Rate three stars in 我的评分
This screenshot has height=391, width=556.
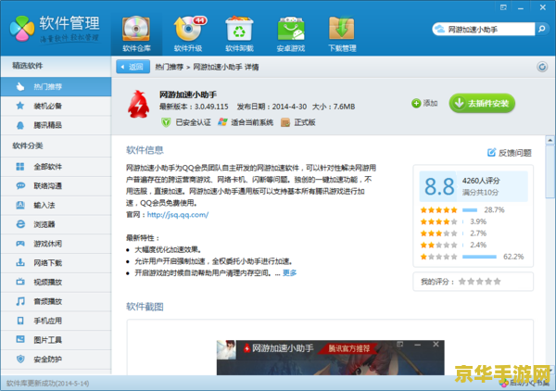tap(480, 282)
